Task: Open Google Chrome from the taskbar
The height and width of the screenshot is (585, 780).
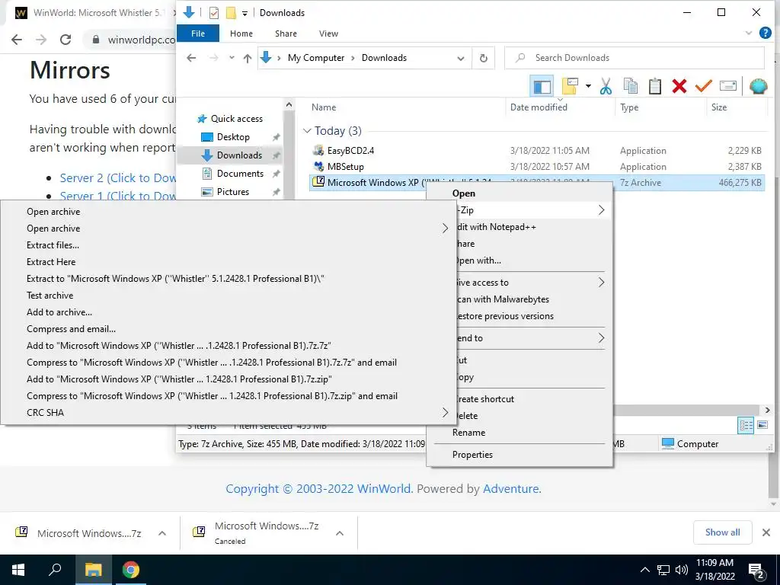Action: click(x=131, y=570)
